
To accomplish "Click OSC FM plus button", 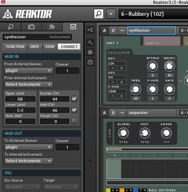I will click(x=121, y=82).
